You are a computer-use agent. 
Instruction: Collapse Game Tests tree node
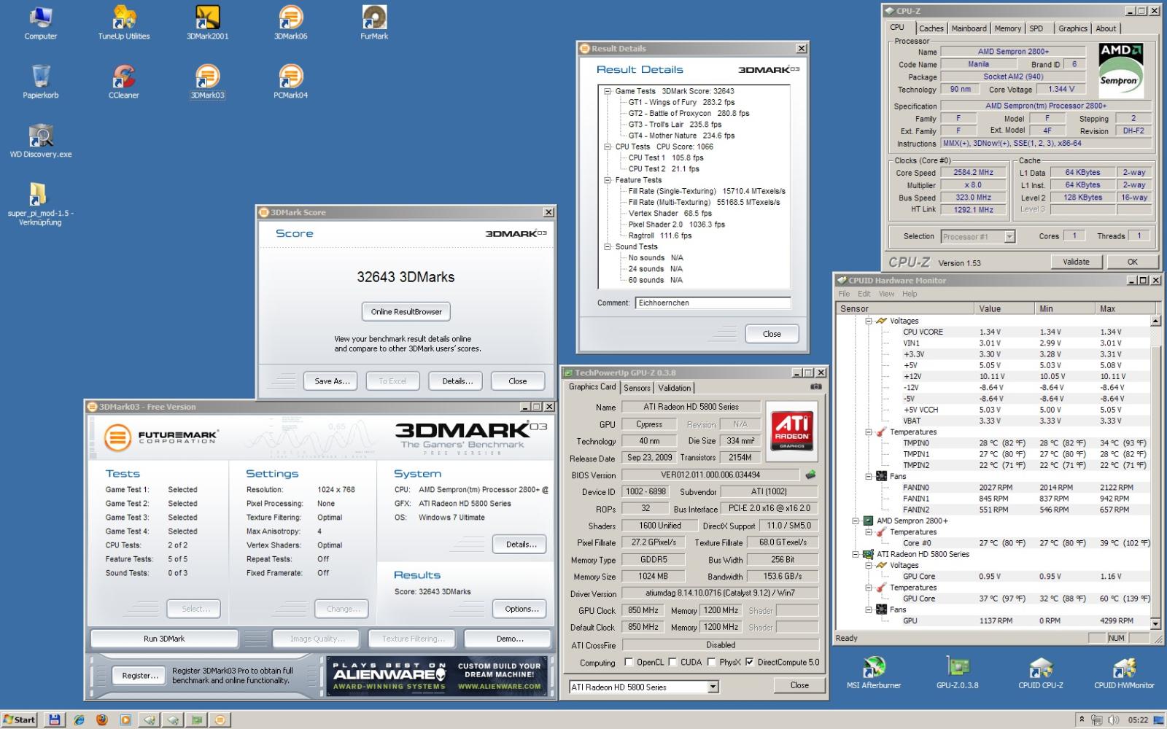608,91
